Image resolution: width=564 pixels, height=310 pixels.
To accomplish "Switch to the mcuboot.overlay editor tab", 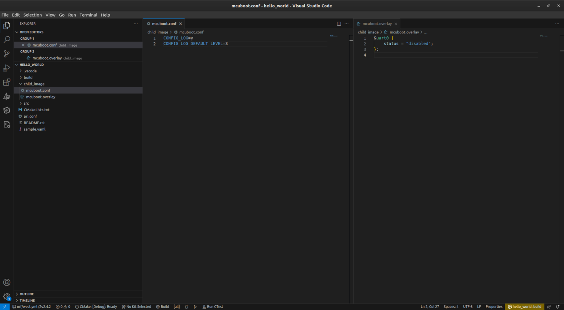I will coord(376,24).
